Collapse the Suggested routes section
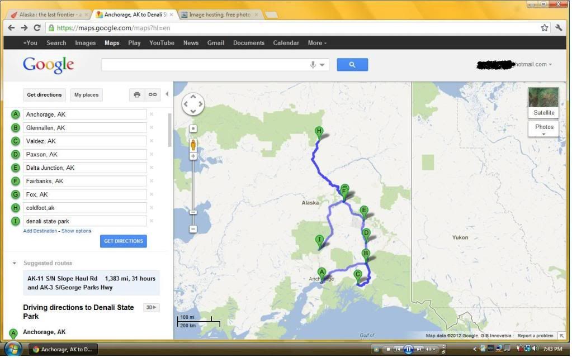The height and width of the screenshot is (358, 572). (14, 263)
